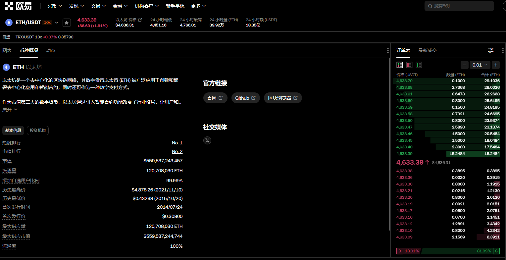
Task: Click the 热度排行 No. 1 link
Action: coord(177,143)
